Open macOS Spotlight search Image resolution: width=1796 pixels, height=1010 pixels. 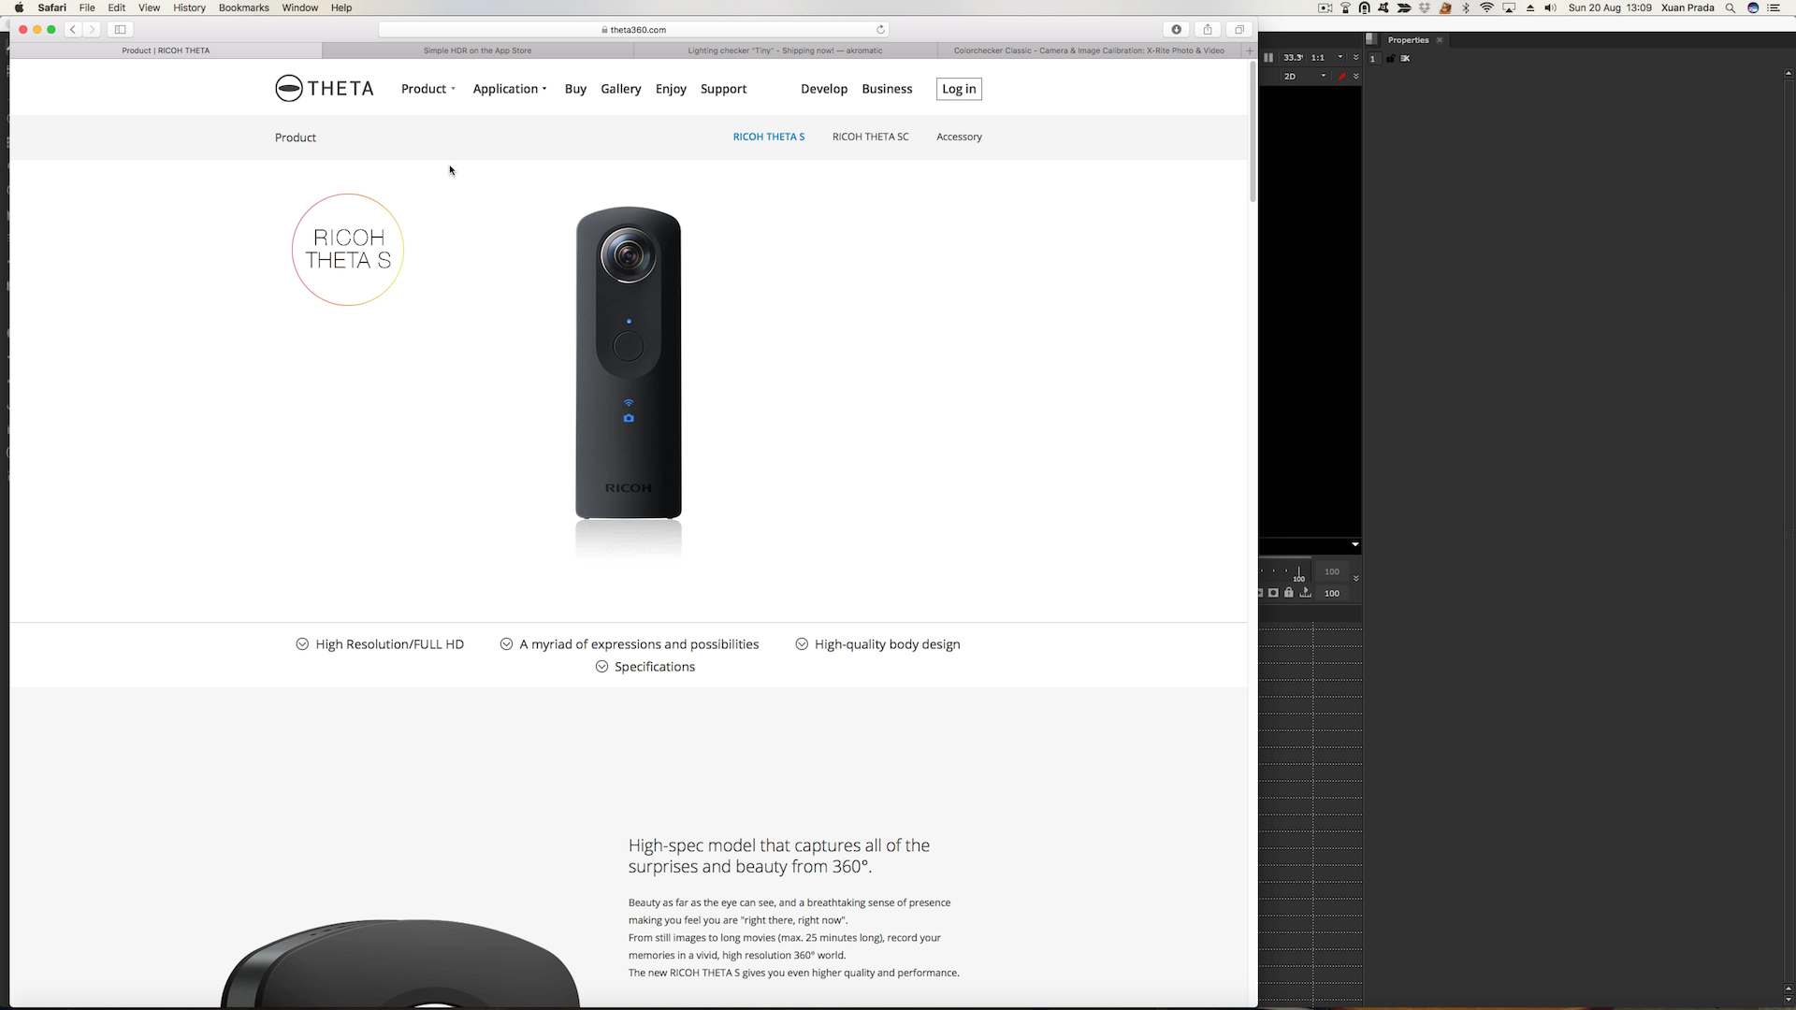[1731, 7]
